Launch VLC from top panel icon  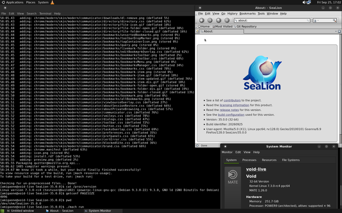click(52, 2)
